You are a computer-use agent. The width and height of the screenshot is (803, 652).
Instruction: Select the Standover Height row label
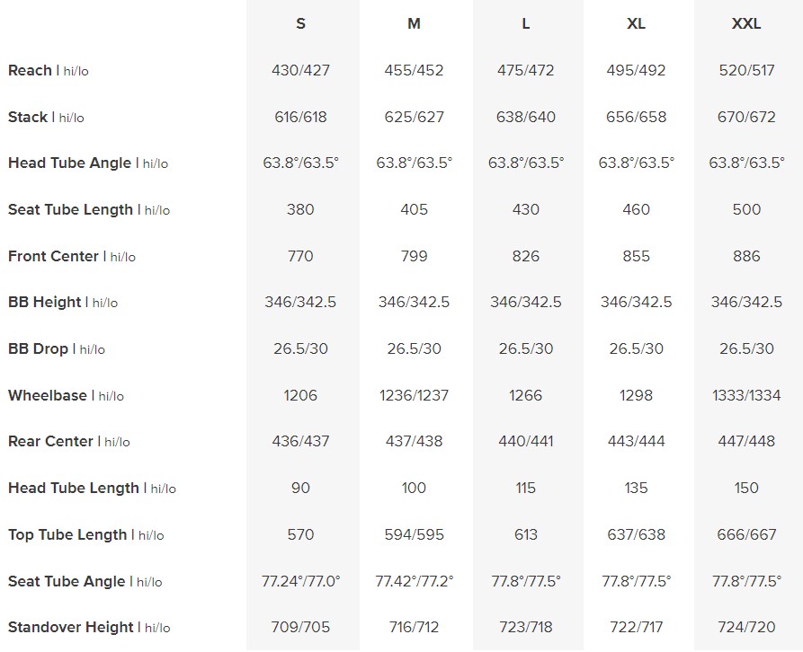(x=71, y=628)
